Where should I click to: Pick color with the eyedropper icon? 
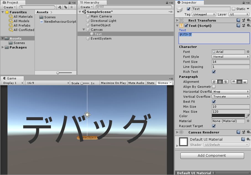247,116
